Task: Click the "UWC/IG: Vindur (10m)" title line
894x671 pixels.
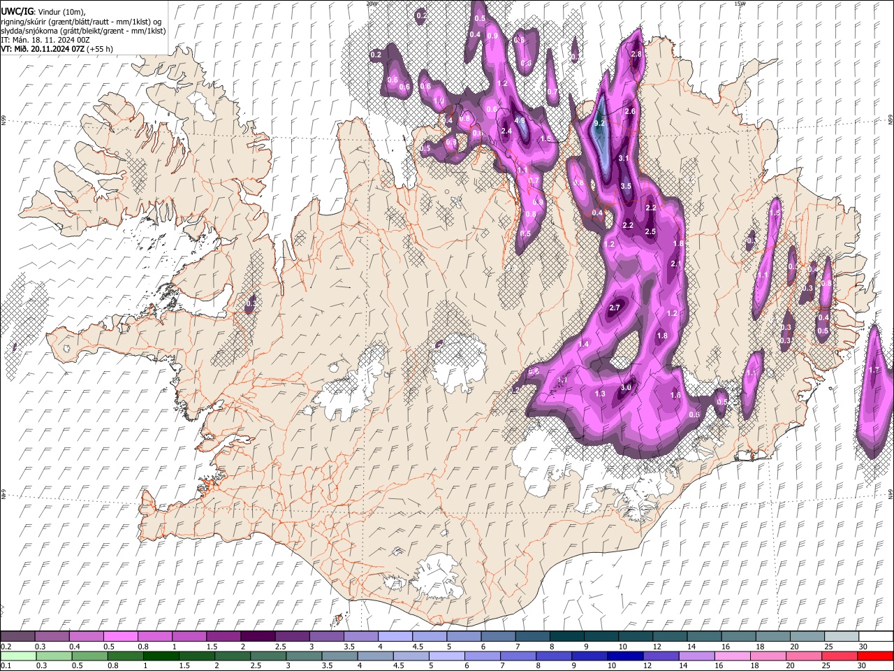Action: click(x=43, y=11)
